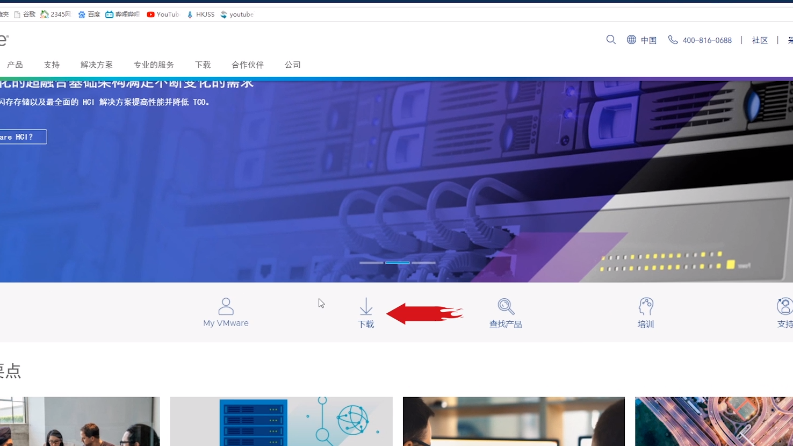Open the 2345网 bookmark
This screenshot has width=793, height=446.
click(56, 15)
